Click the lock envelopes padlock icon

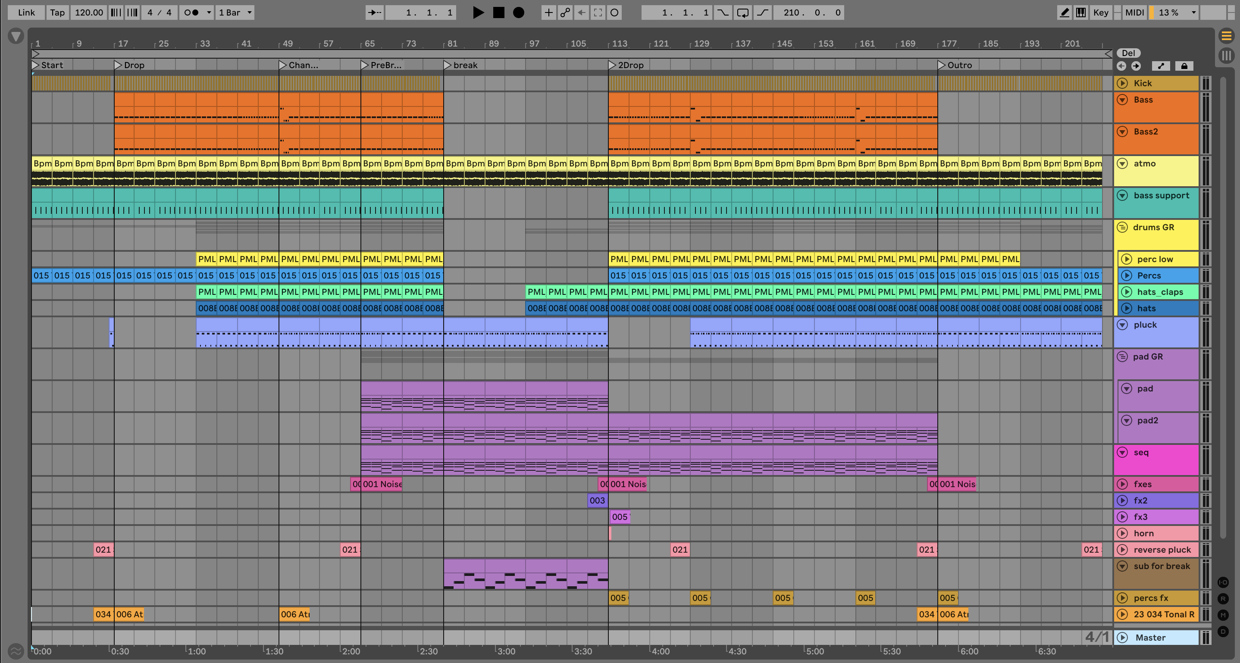pos(1184,66)
